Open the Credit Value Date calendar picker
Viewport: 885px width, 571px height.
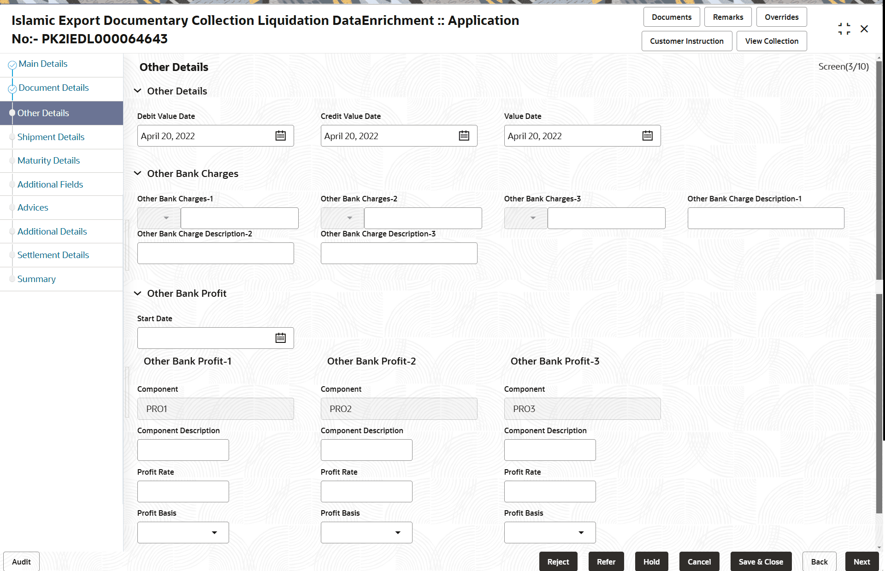pos(464,136)
